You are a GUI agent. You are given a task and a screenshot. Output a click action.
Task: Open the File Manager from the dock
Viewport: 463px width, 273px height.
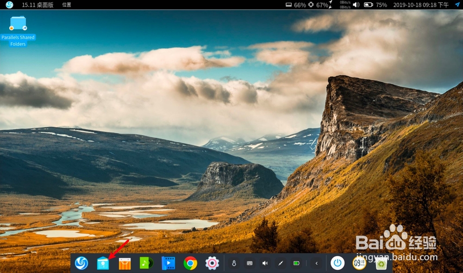(103, 263)
